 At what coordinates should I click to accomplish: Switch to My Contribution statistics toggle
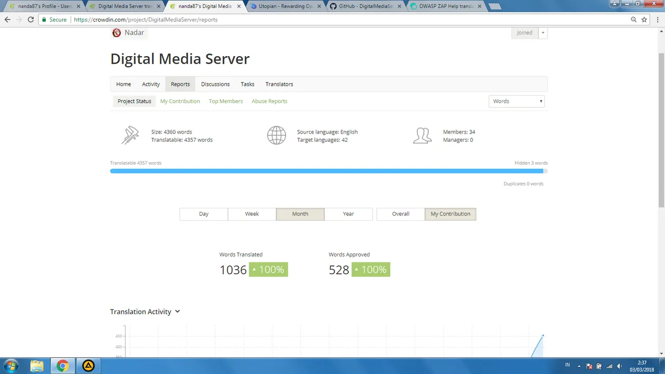click(450, 214)
